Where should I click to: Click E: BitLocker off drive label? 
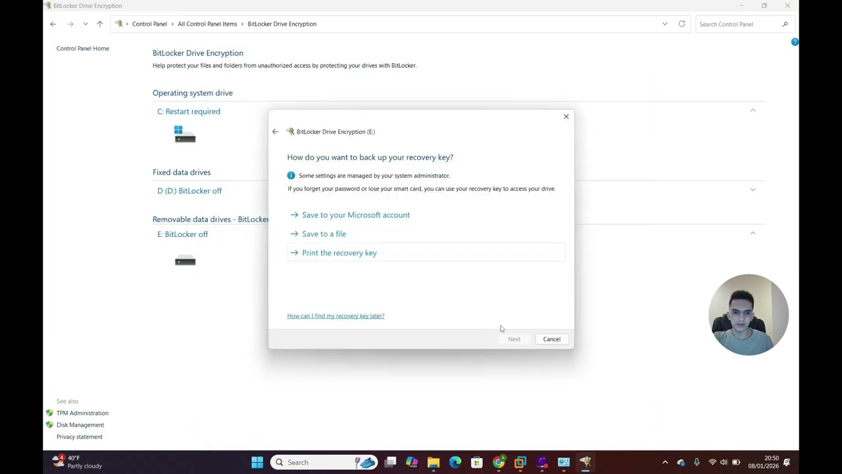182,234
